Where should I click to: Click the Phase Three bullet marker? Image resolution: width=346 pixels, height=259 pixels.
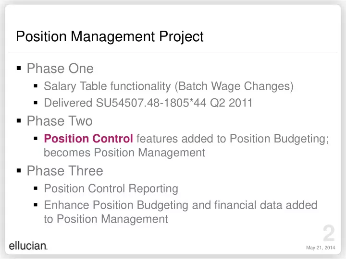pyautogui.click(x=19, y=170)
